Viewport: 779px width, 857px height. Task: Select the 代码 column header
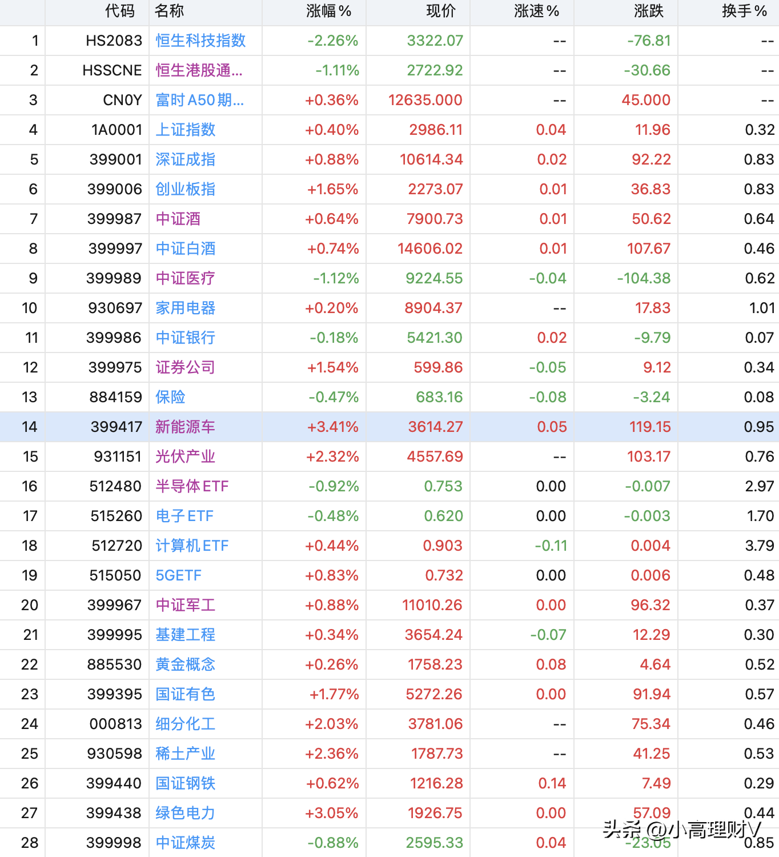[x=120, y=11]
